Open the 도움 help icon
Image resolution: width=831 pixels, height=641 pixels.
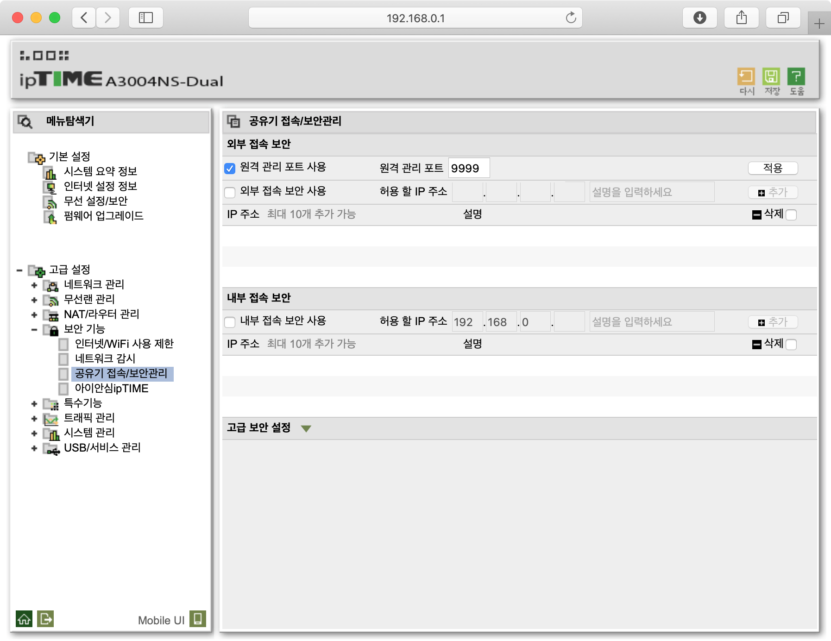796,76
